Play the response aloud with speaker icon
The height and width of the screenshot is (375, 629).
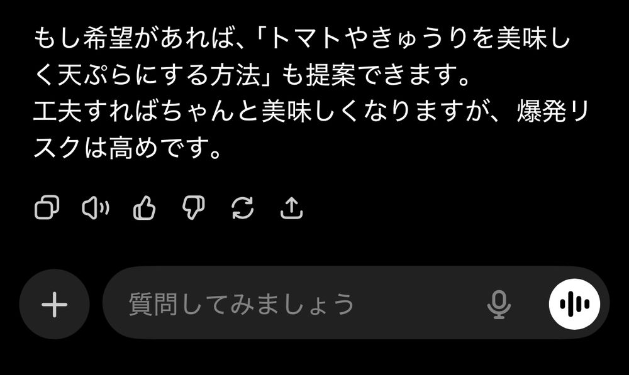[x=96, y=208]
